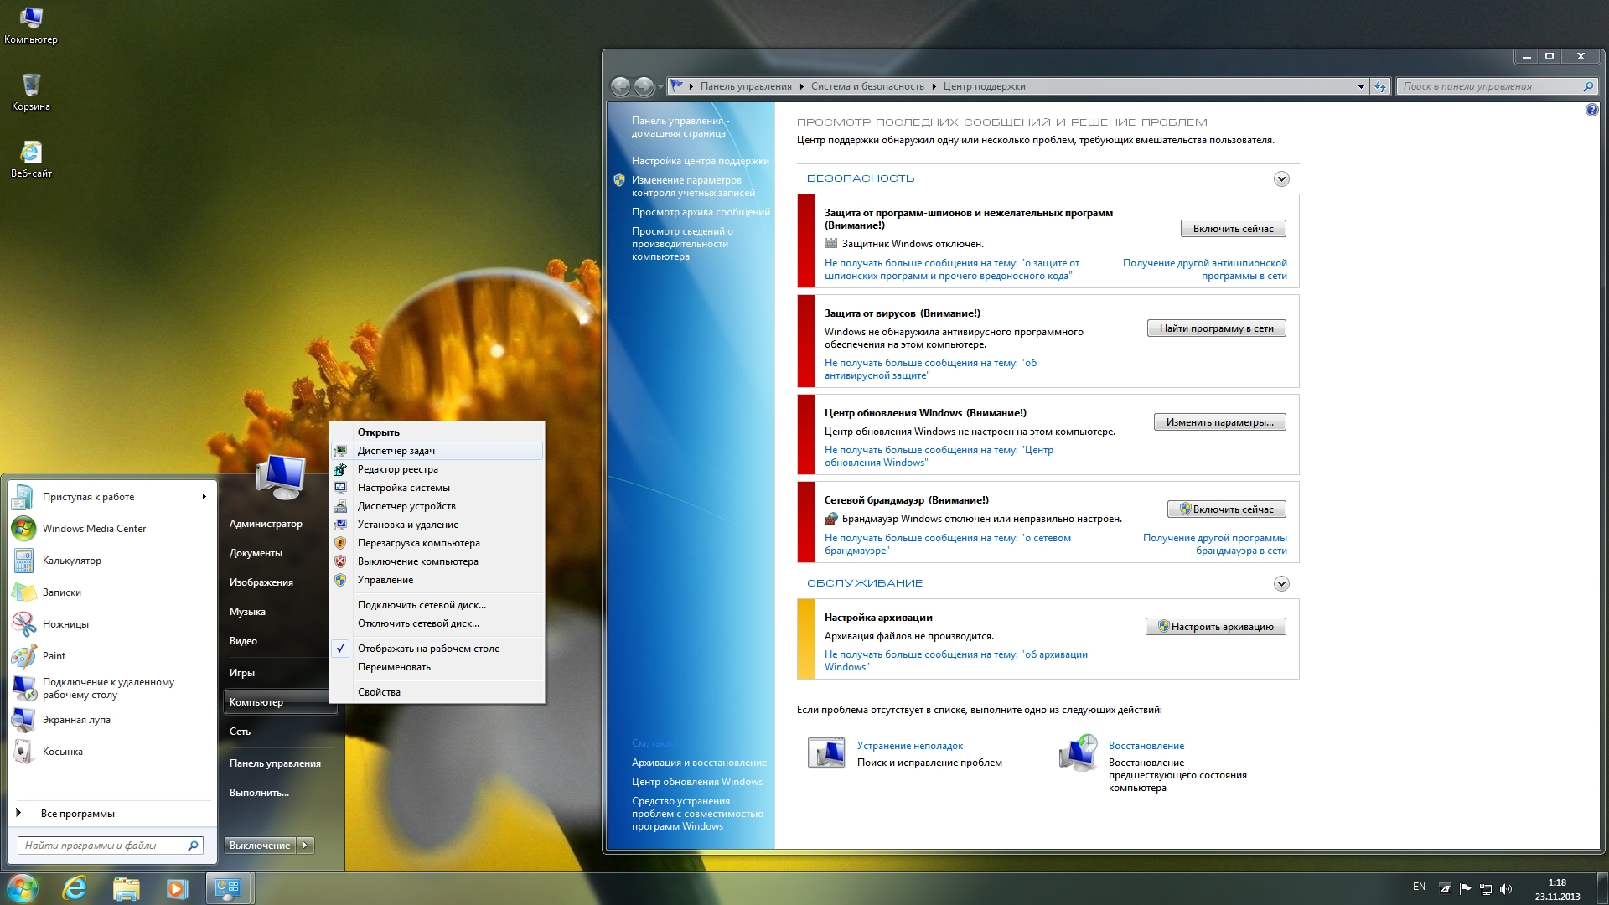Open Панель управления from Start menu
1609x905 pixels.
[x=275, y=763]
